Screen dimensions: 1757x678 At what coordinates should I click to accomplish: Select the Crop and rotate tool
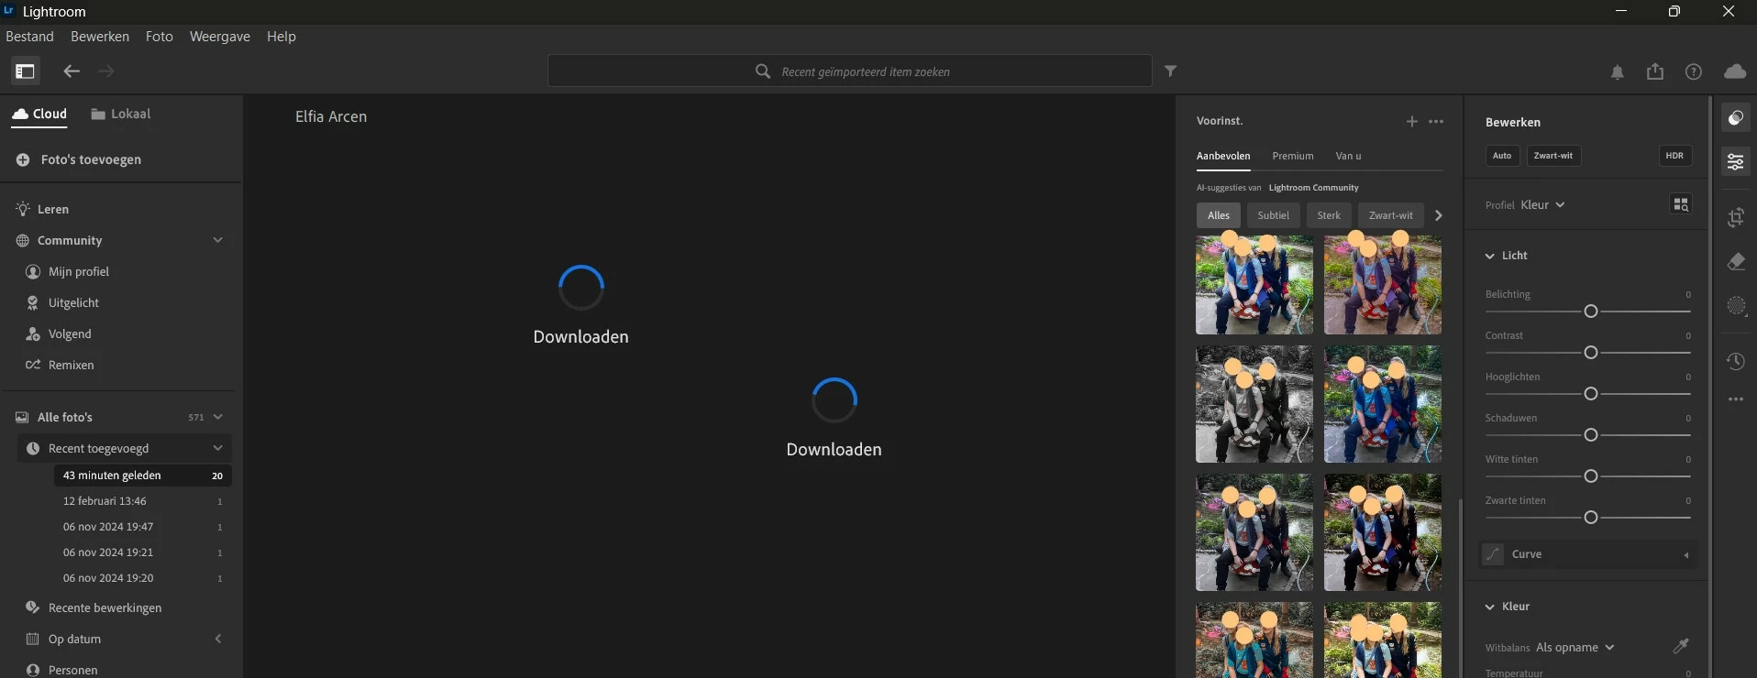pos(1736,218)
